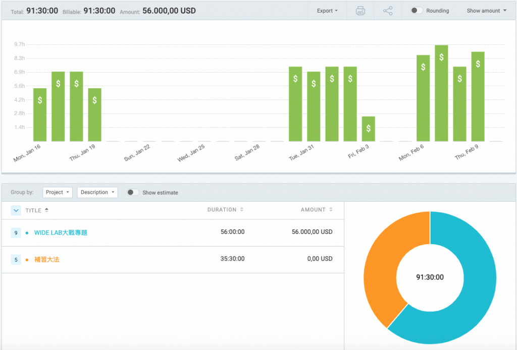Click the printer icon in toolbar
Image resolution: width=517 pixels, height=350 pixels.
pos(360,11)
